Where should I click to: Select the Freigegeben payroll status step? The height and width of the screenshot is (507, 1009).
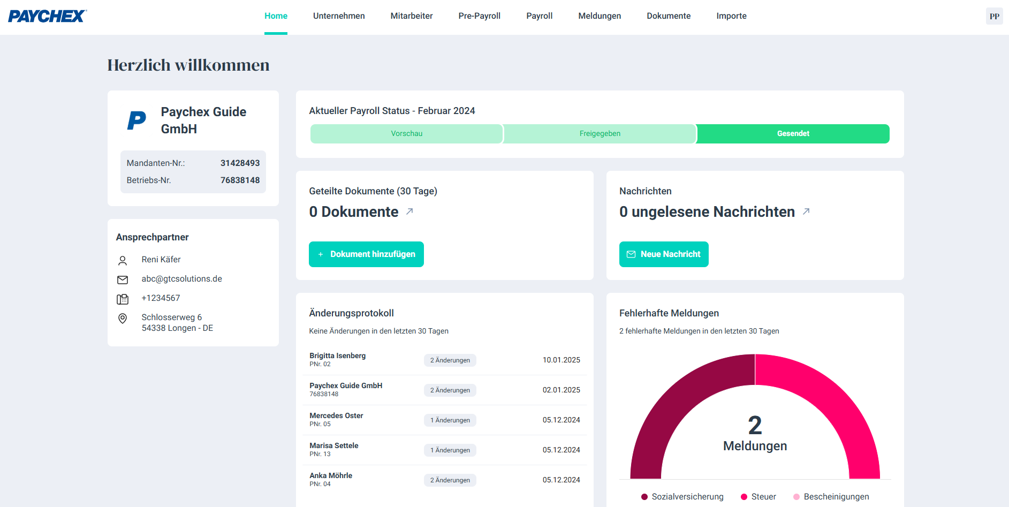[x=600, y=134]
